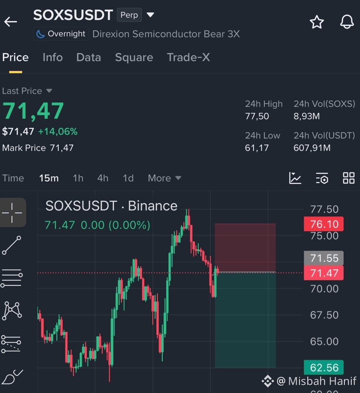Add SOXSUSDT to favorites with star icon
Viewport: 360px width, 393px height.
[316, 22]
